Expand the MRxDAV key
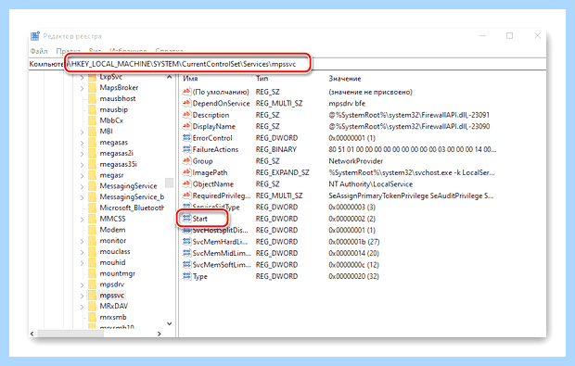This screenshot has width=575, height=366. coord(83,307)
